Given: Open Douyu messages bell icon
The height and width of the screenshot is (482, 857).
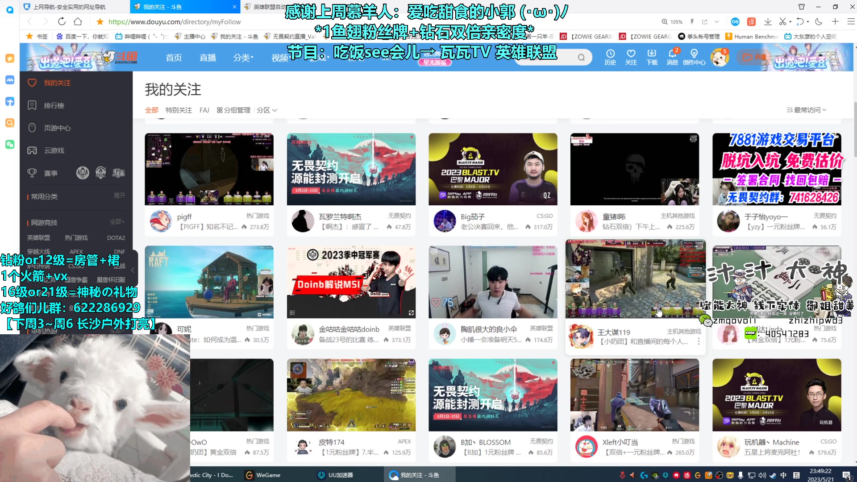Looking at the screenshot, I should tap(672, 57).
